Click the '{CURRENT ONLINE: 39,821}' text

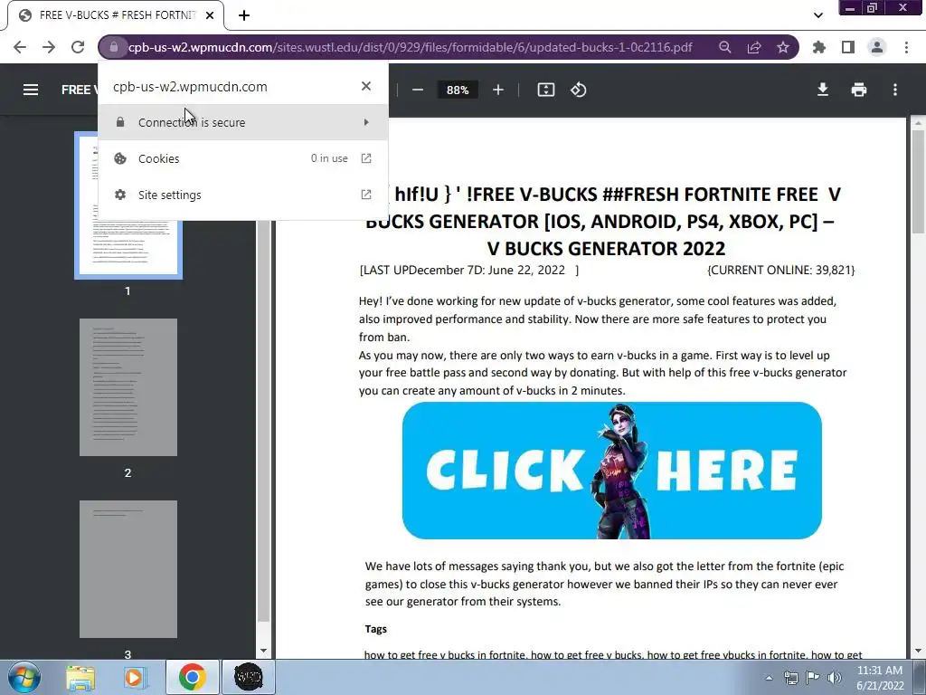coord(780,270)
